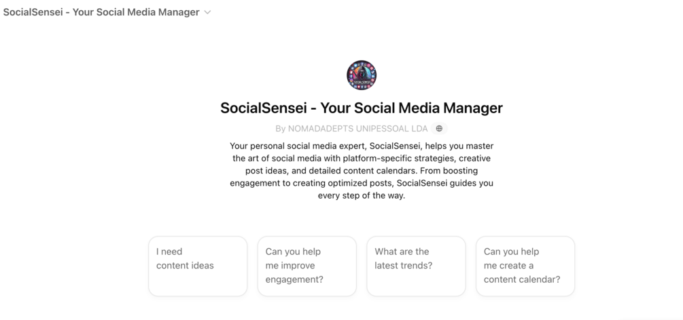Click "content calendar?" text in the fourth card

click(522, 279)
